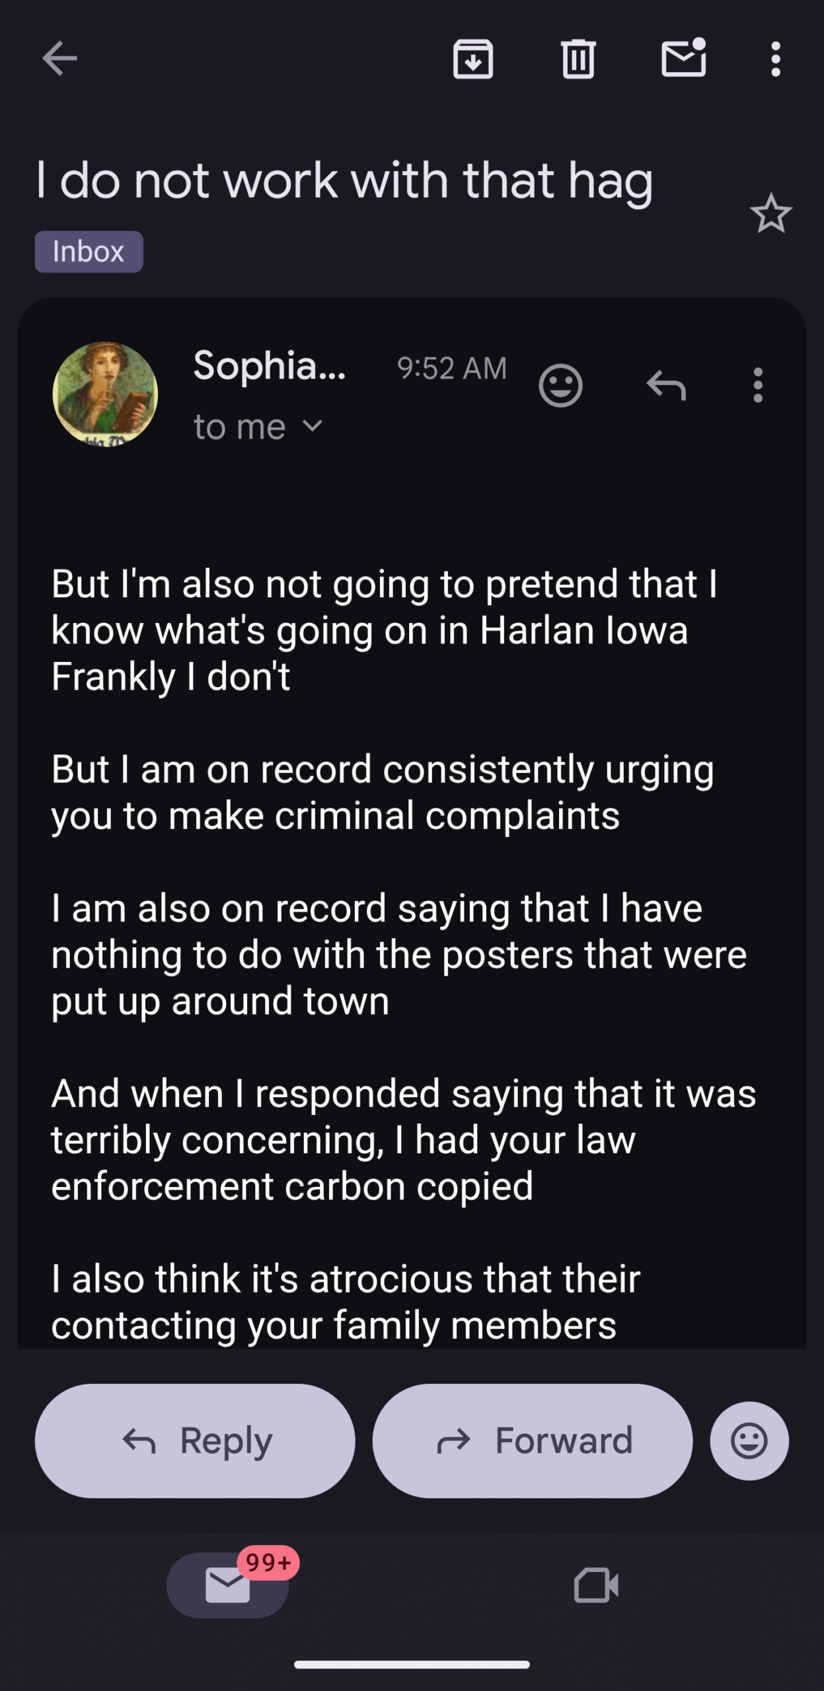Expand the "to me" recipient details

point(258,427)
